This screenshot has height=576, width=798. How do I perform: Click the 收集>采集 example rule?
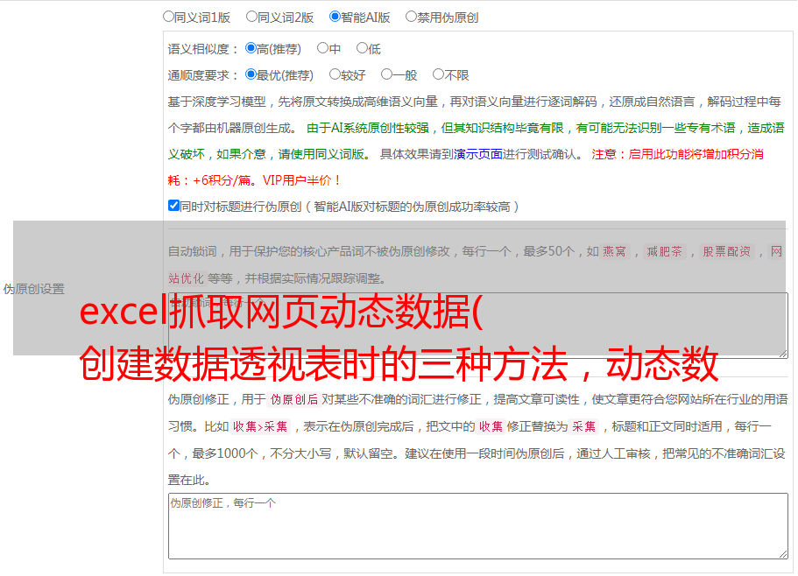coord(260,426)
